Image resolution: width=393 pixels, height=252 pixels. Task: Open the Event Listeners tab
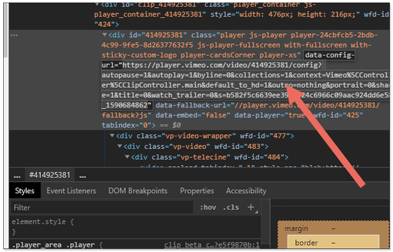coord(71,191)
